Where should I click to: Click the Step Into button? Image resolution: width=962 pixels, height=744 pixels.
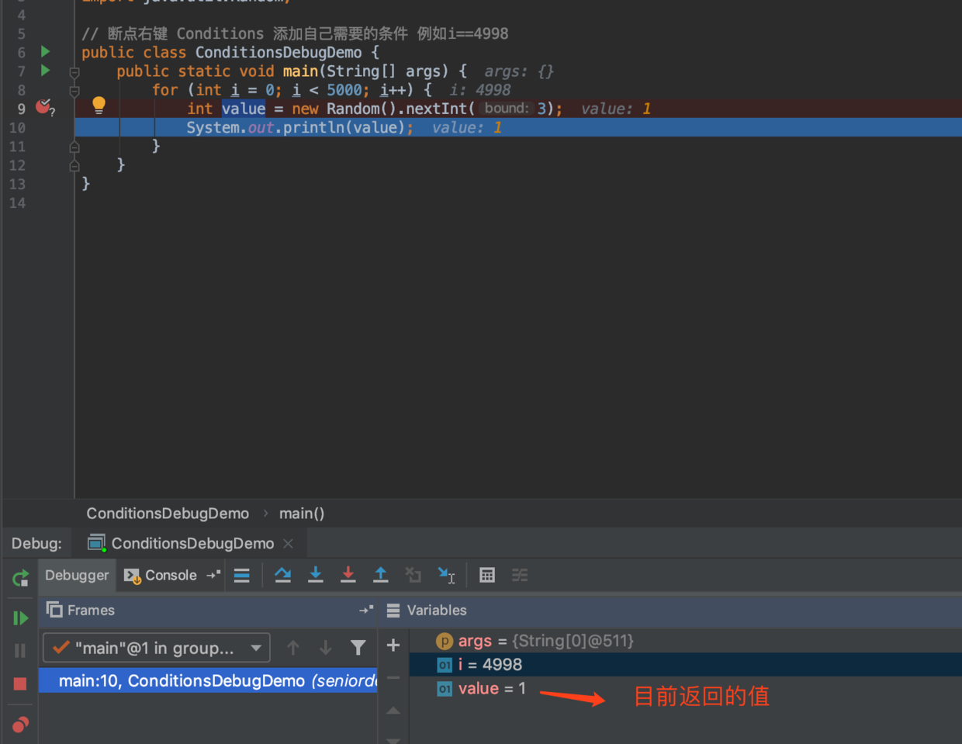[316, 575]
